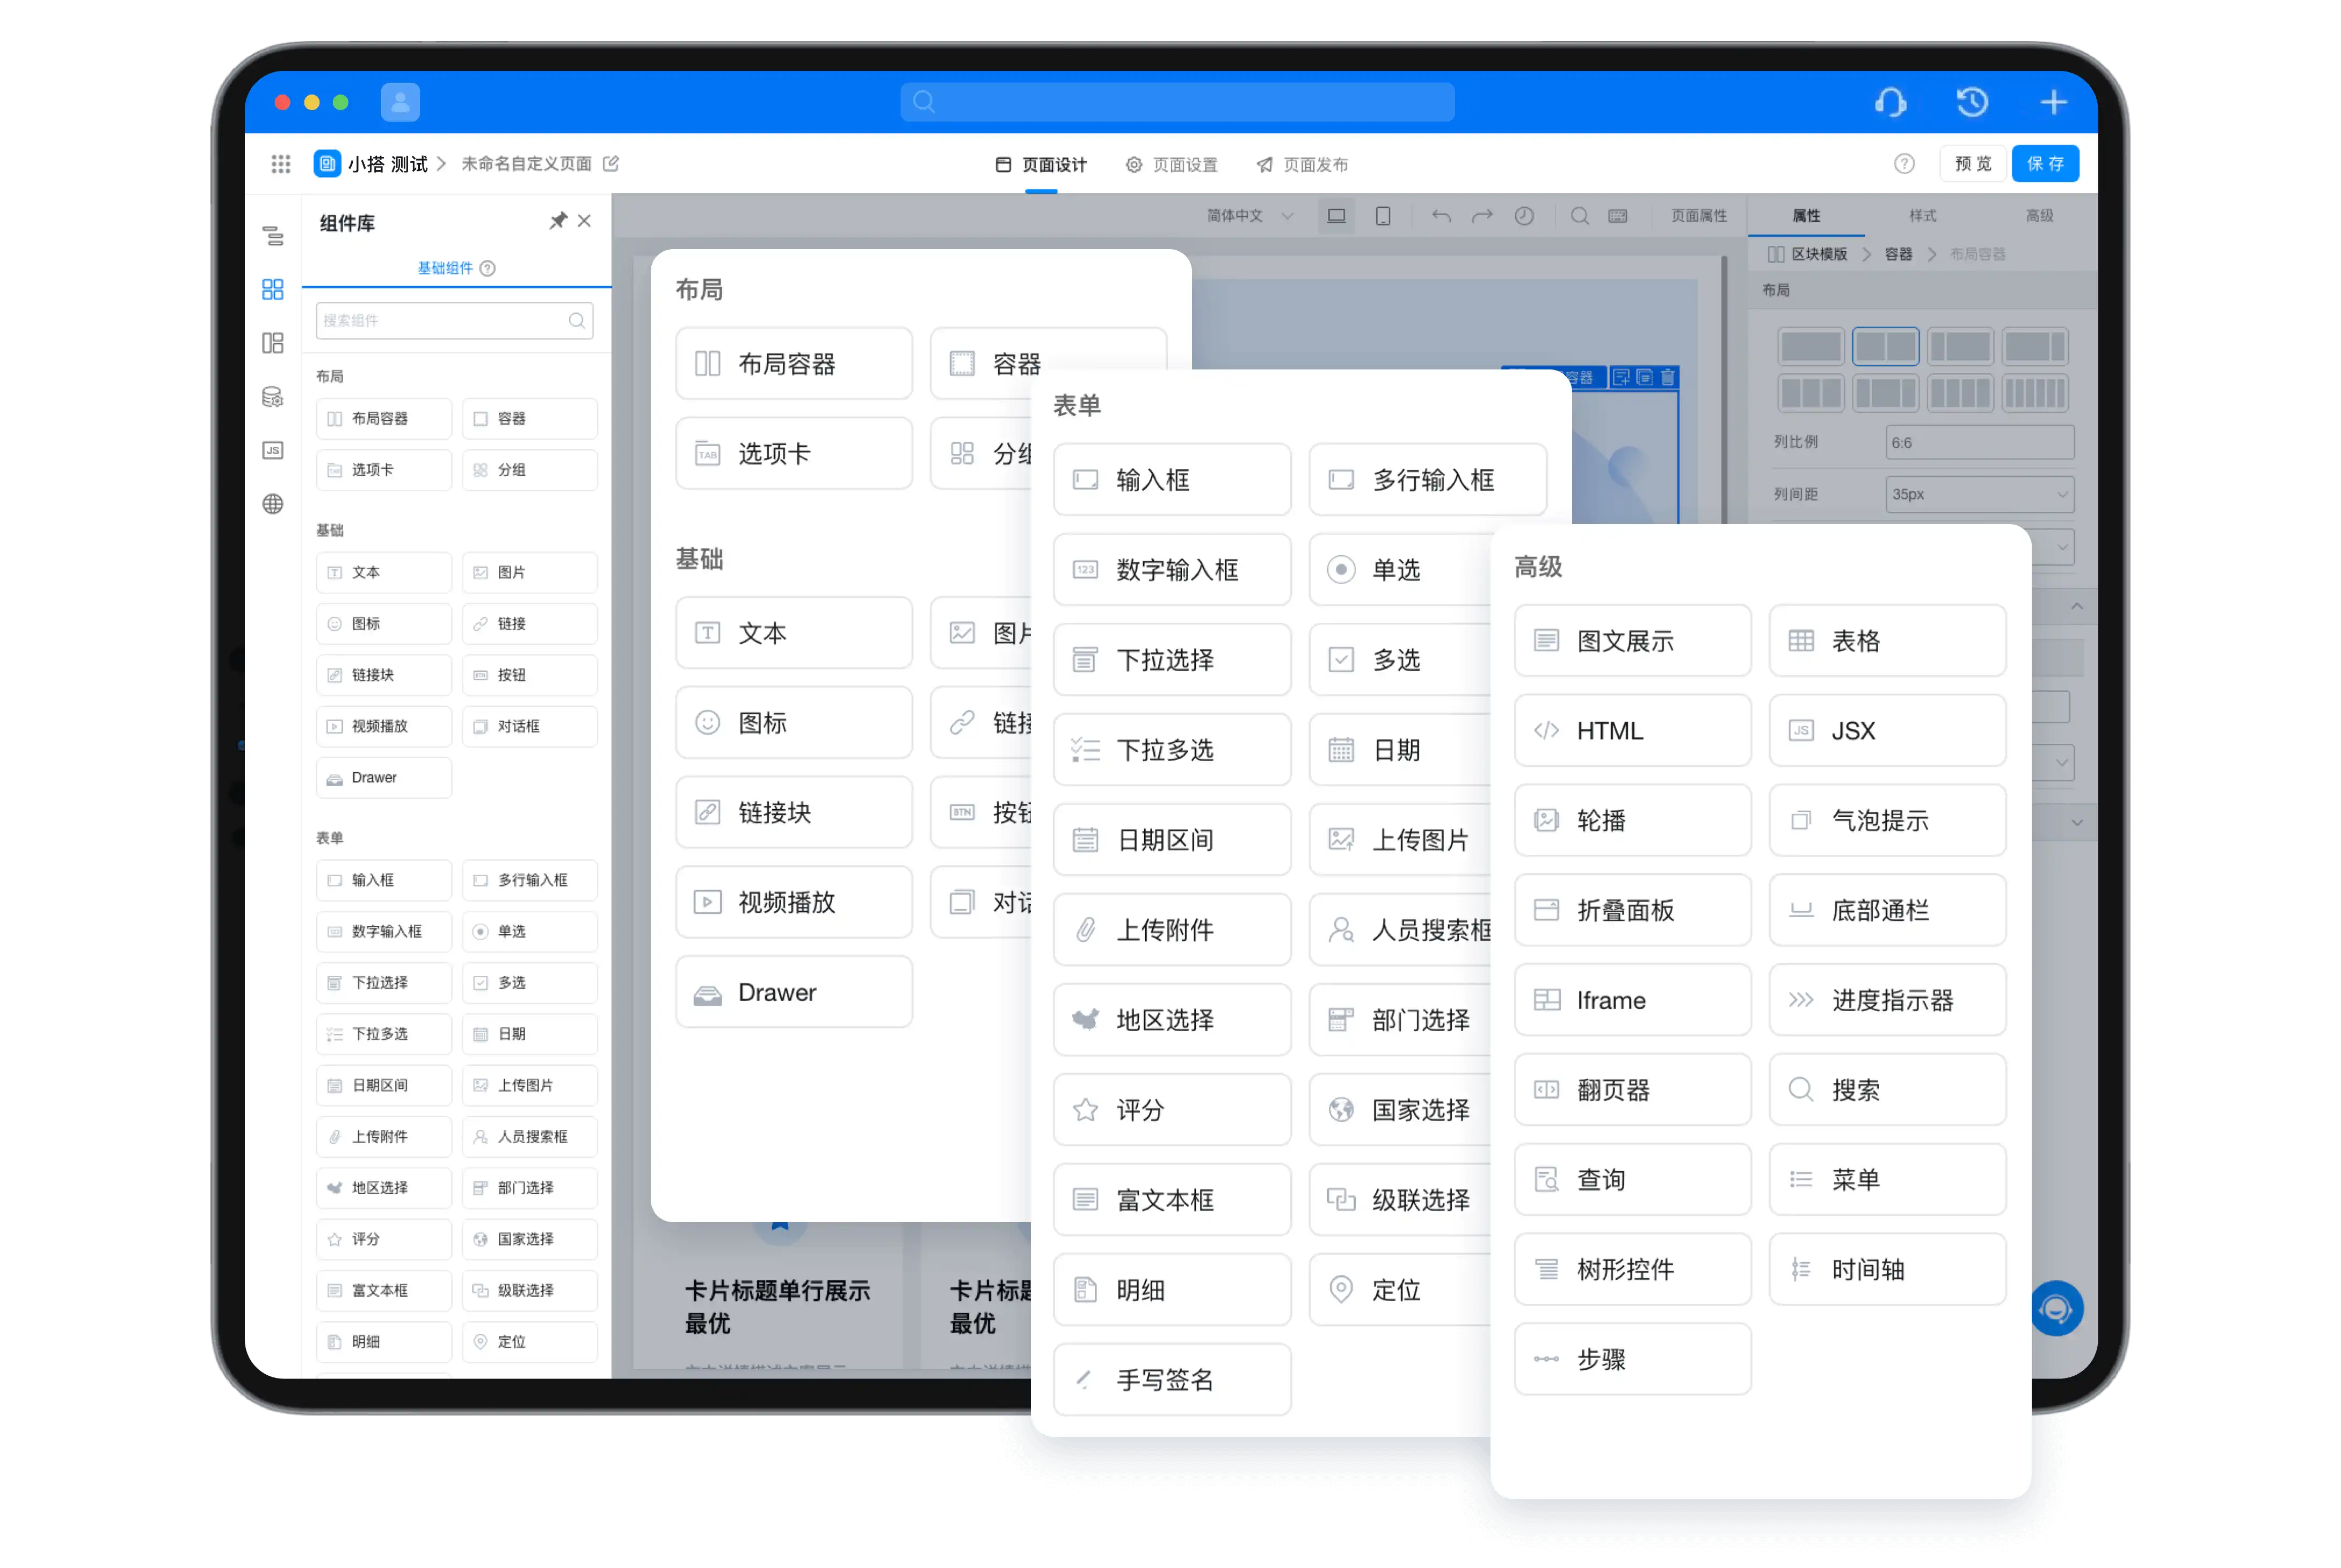
Task: Switch to the 样式 style tab
Action: point(1922,216)
